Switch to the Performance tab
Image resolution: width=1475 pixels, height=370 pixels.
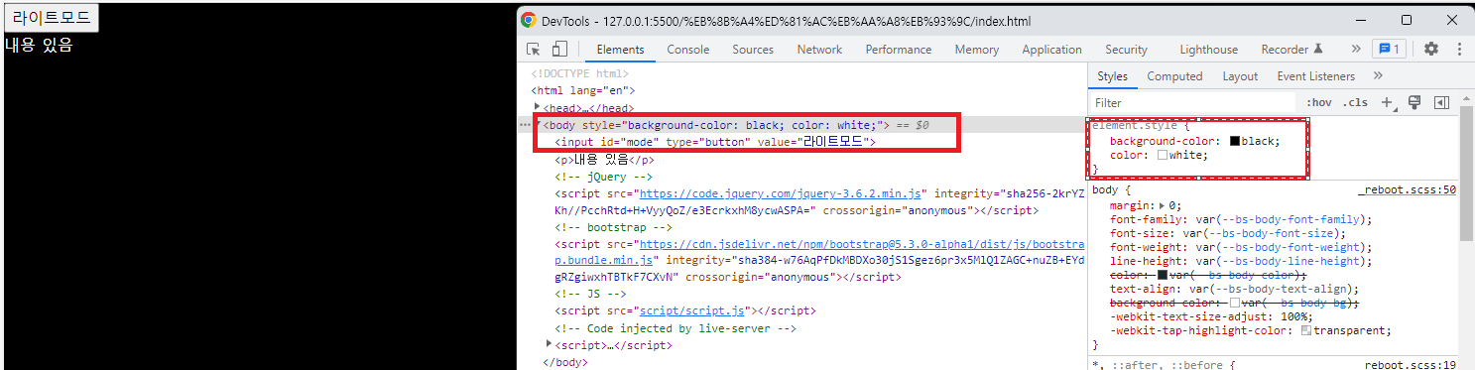pyautogui.click(x=900, y=50)
